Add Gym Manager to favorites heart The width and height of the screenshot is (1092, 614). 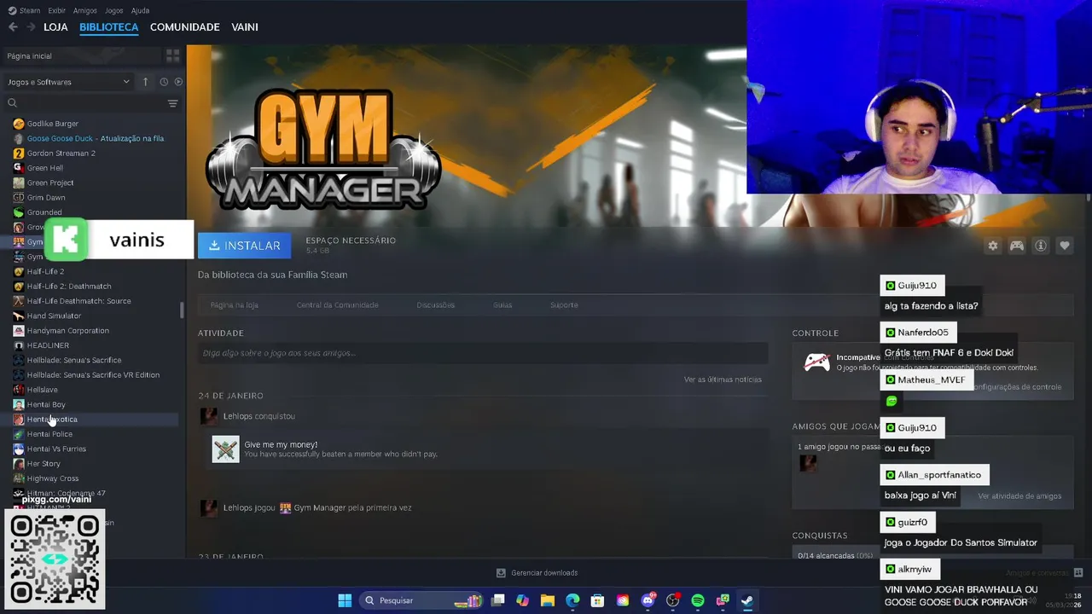[x=1065, y=246]
